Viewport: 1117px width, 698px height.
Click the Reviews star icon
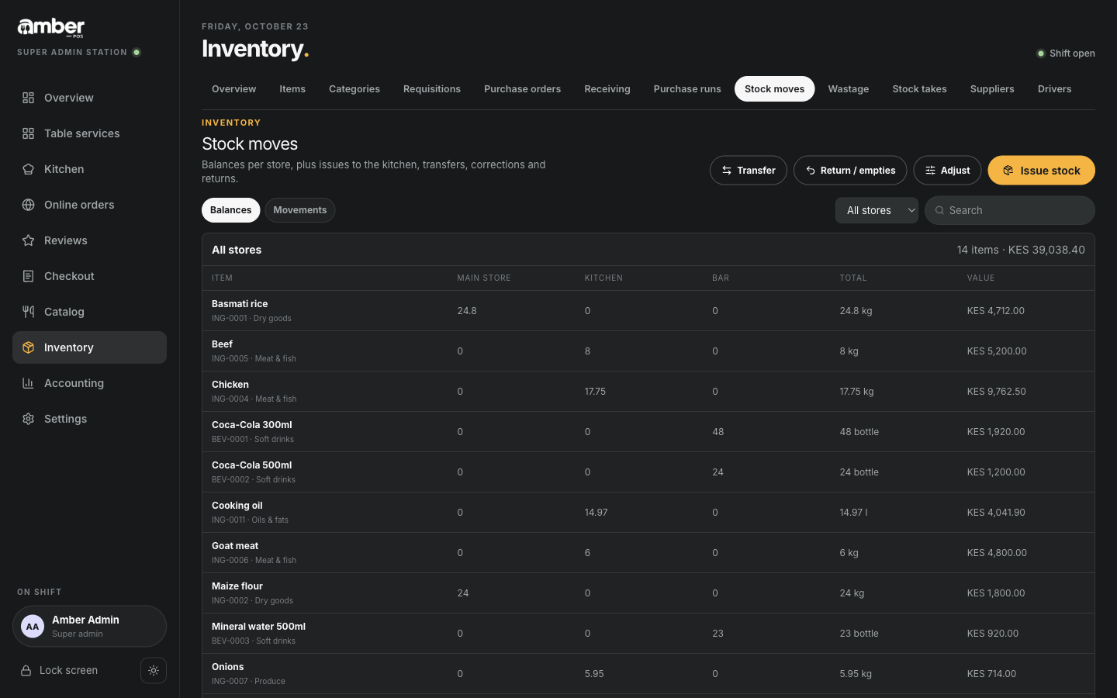point(28,240)
